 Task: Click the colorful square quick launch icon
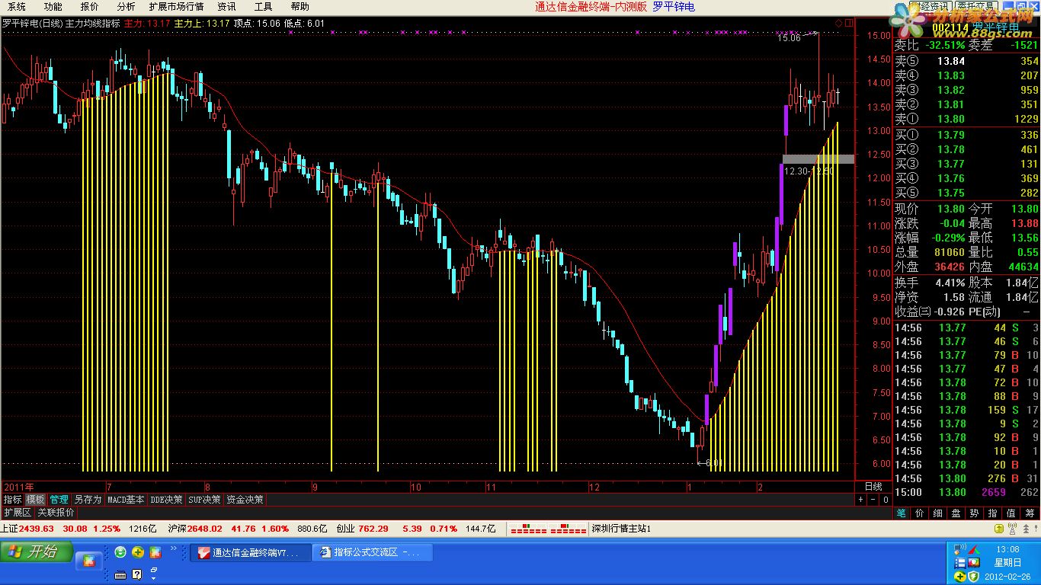click(155, 552)
